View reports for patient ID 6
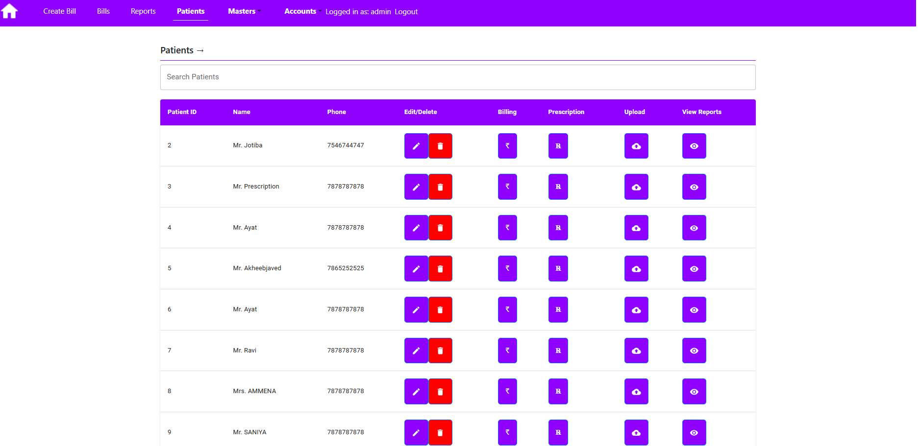Screen dimensions: 919x446 (x=694, y=310)
